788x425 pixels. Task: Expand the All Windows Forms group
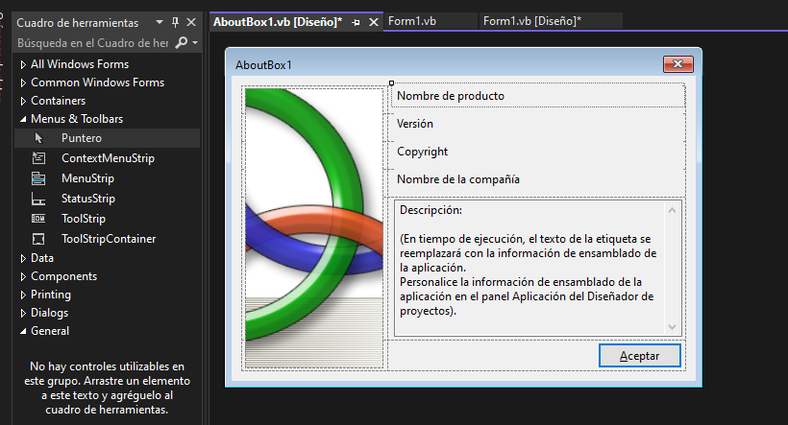[24, 65]
